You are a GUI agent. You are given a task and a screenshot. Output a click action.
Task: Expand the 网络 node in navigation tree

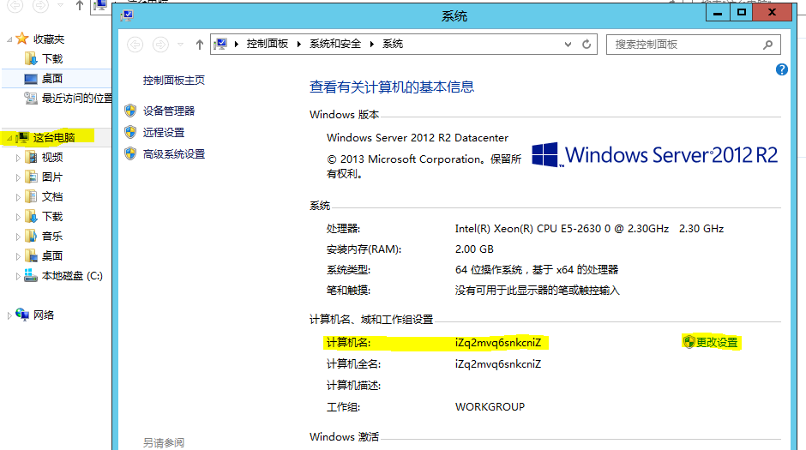coord(9,315)
